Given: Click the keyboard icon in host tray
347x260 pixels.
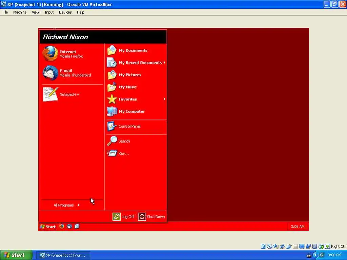Looking at the screenshot, I should pos(309,256).
